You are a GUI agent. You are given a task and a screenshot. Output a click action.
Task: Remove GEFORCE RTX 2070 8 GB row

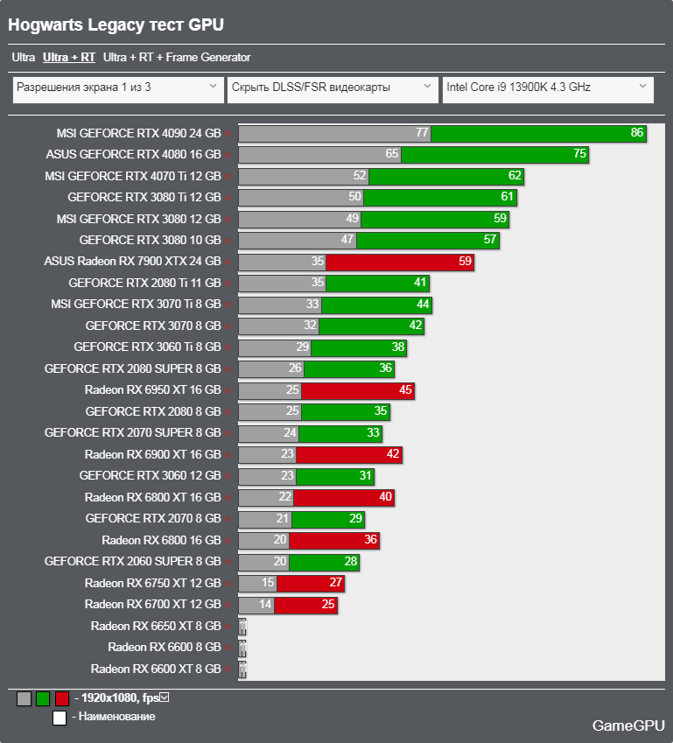pyautogui.click(x=228, y=520)
